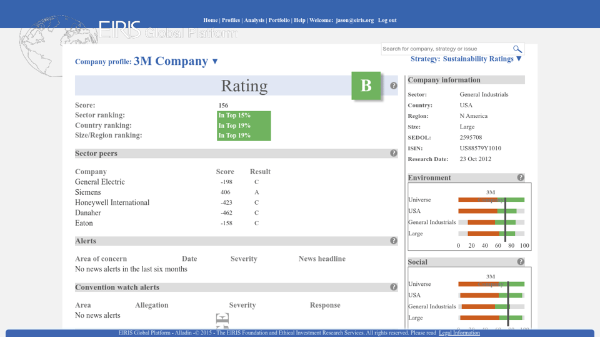Open the Portfolio menu item

coord(279,20)
